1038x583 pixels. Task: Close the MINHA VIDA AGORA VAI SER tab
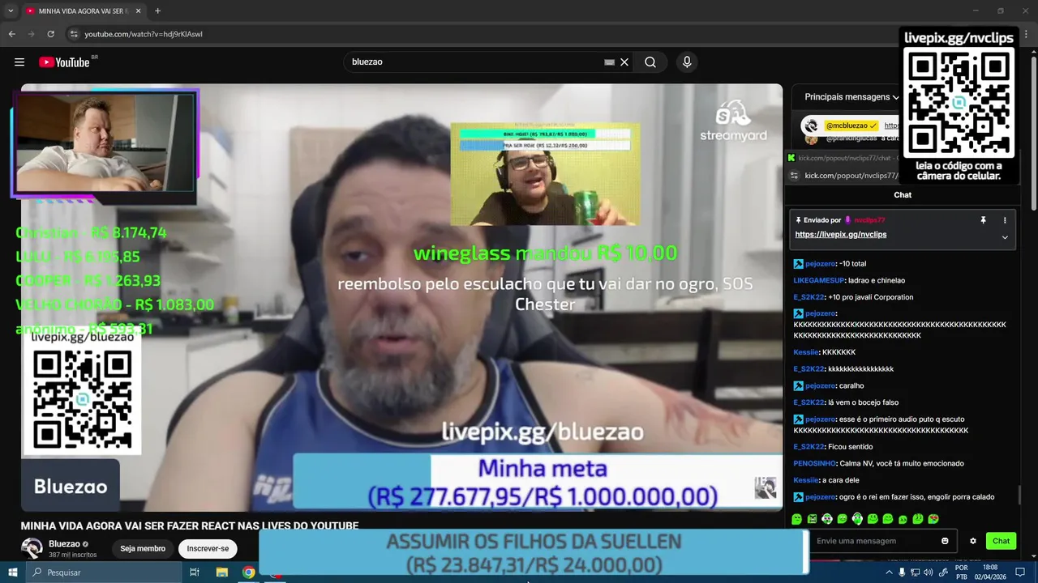138,11
